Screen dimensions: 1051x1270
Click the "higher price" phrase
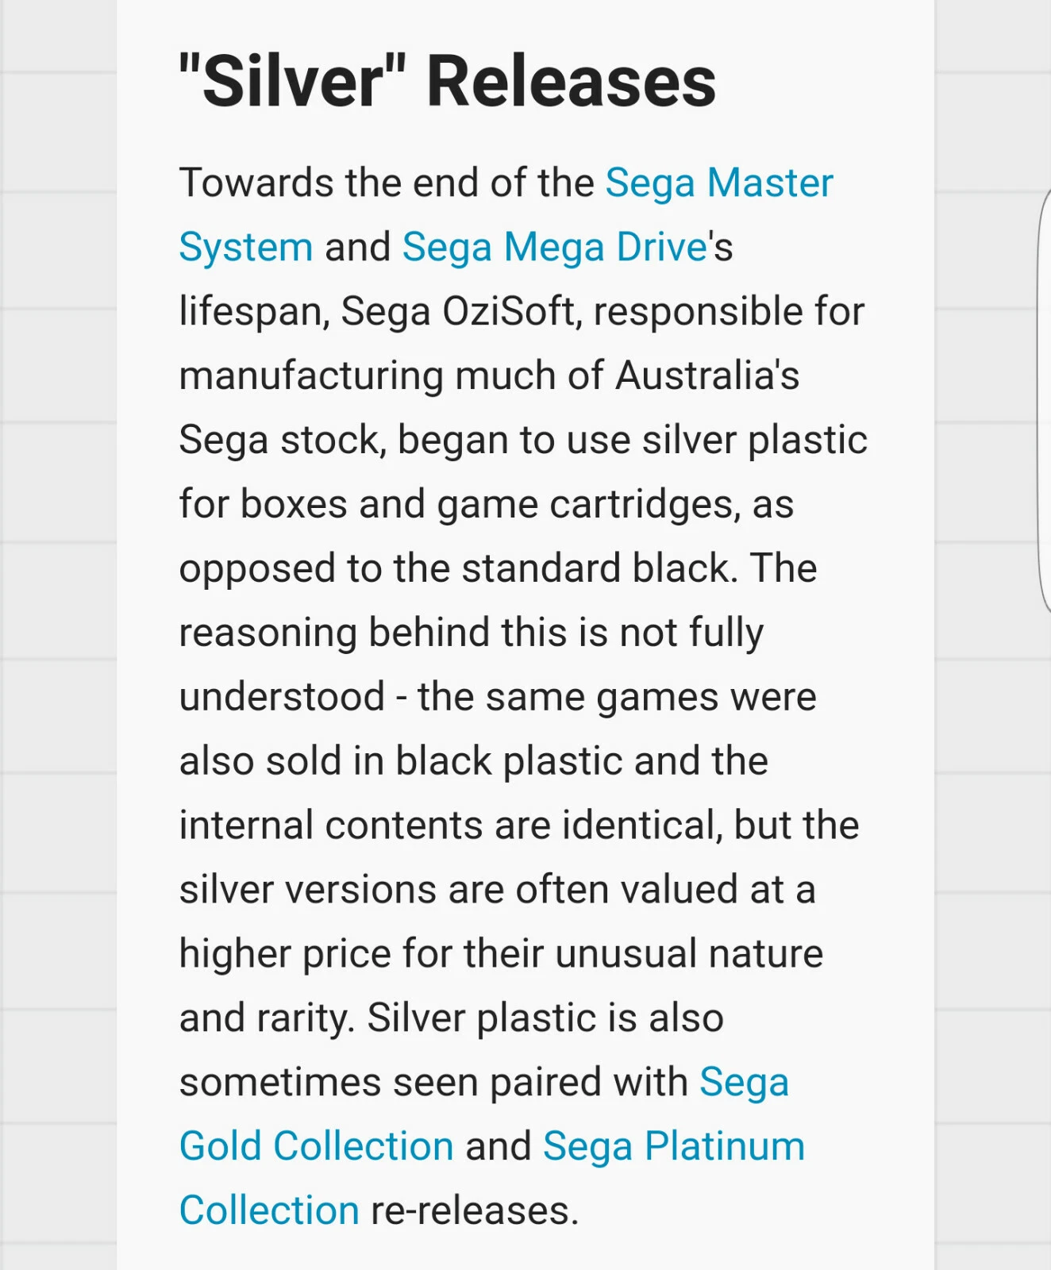285,954
